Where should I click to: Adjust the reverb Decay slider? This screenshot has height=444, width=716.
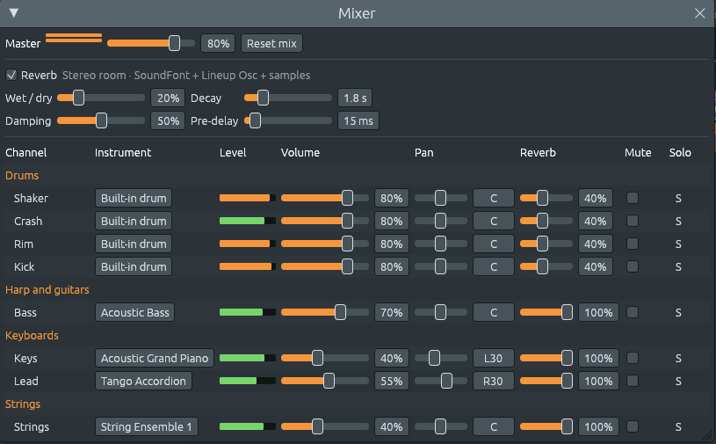[x=288, y=98]
